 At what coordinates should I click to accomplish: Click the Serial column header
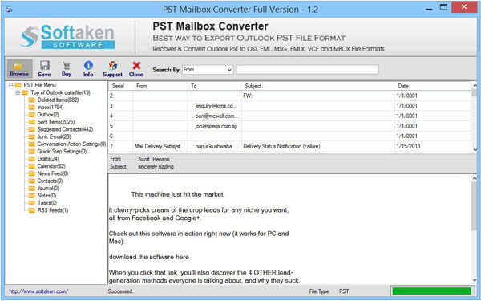[121, 86]
